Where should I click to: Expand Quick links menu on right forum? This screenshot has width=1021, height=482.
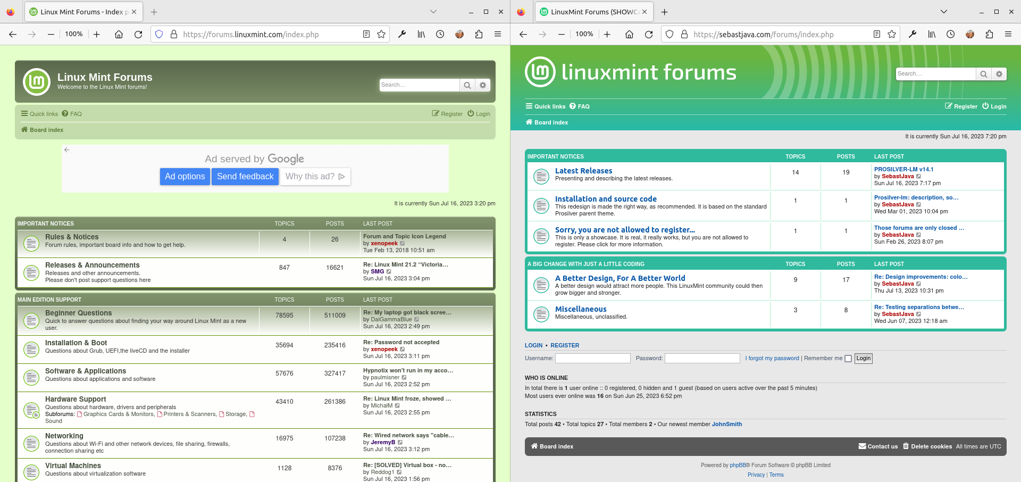[x=546, y=106]
